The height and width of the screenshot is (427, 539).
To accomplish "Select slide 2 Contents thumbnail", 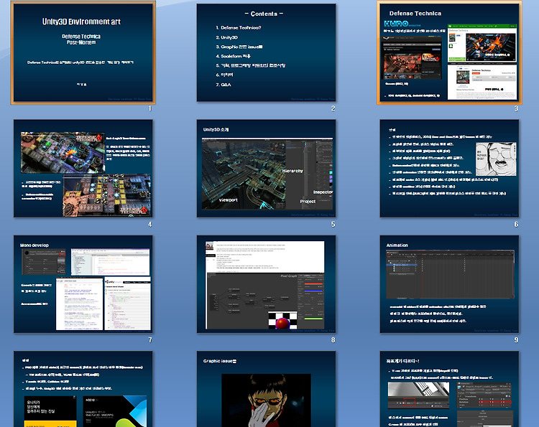I will tap(266, 52).
